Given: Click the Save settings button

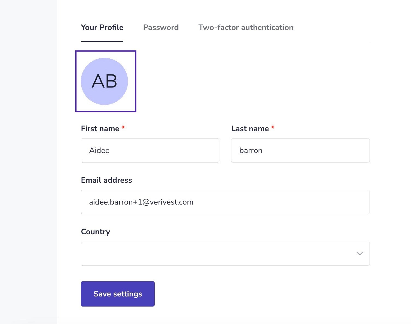Looking at the screenshot, I should coord(118,294).
